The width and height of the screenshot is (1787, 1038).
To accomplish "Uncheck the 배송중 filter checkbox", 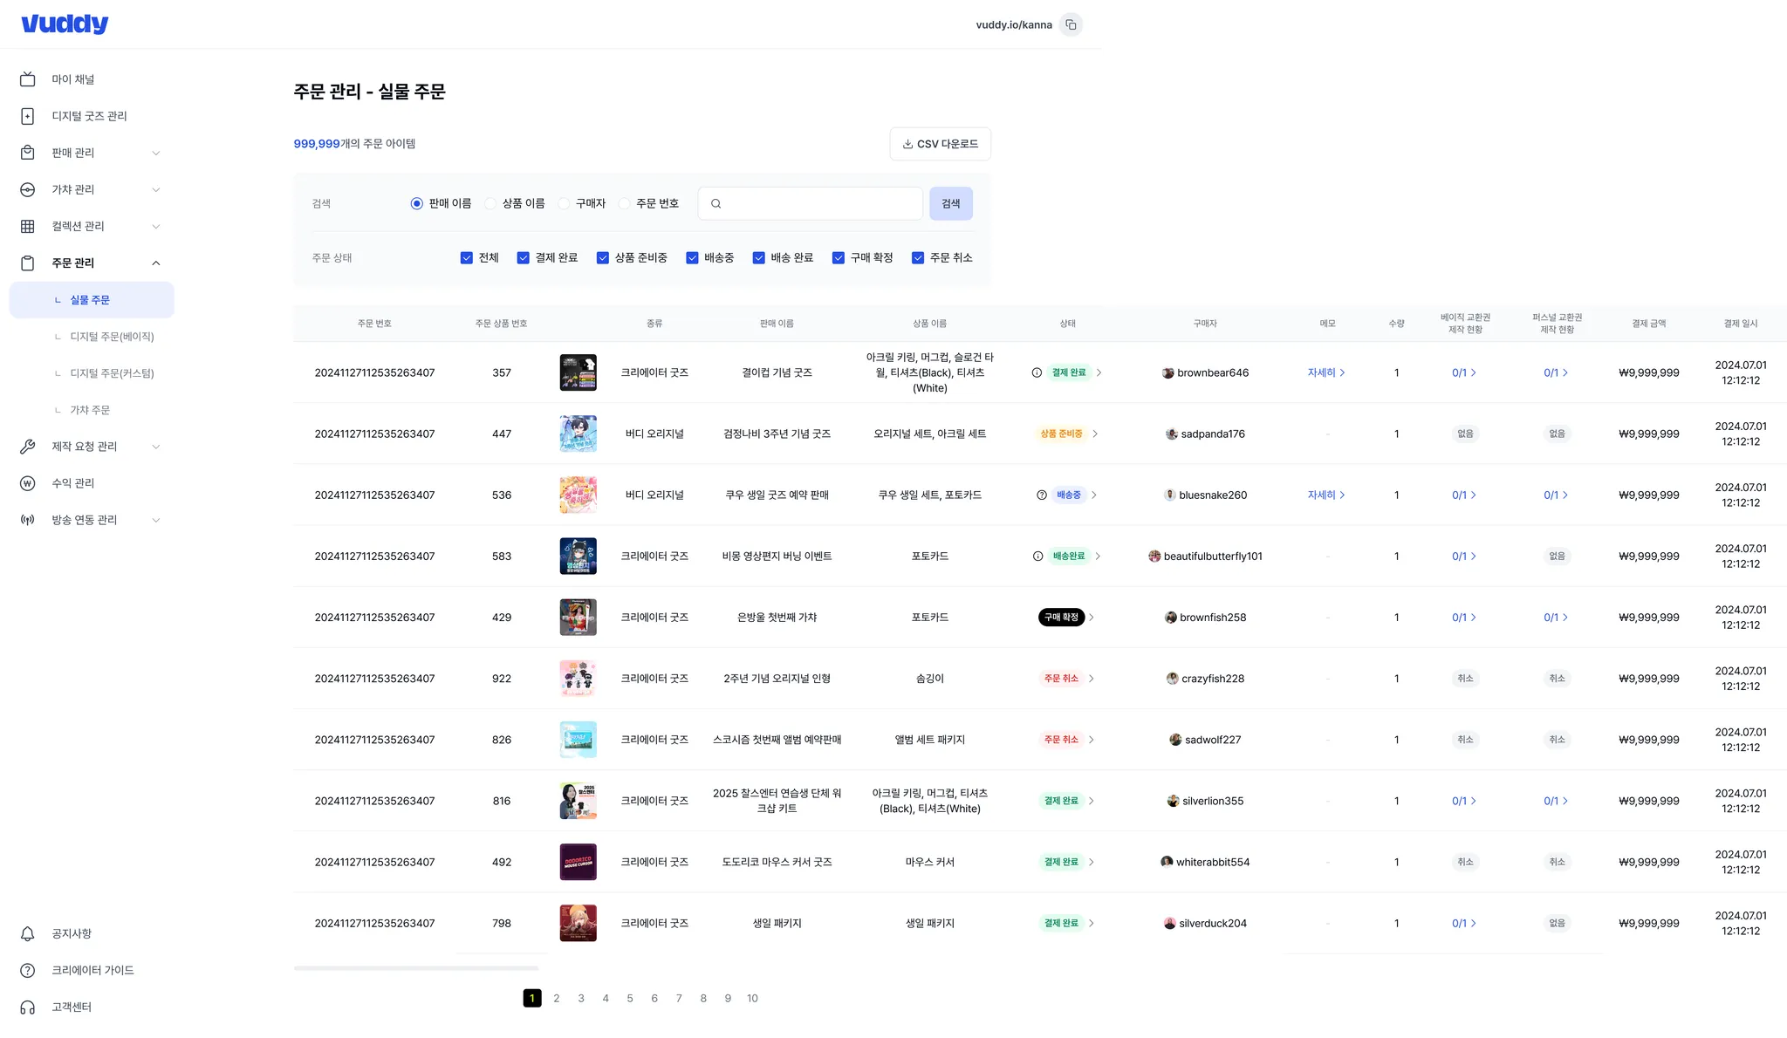I will [x=692, y=257].
